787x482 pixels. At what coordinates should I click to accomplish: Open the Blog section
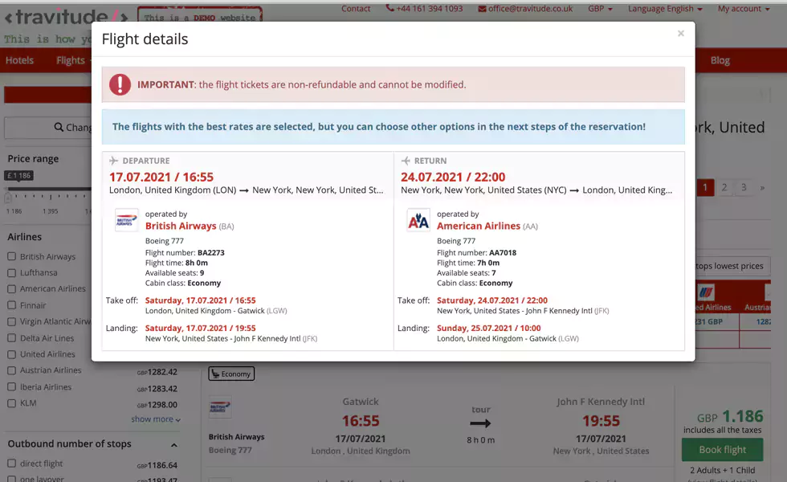[720, 60]
